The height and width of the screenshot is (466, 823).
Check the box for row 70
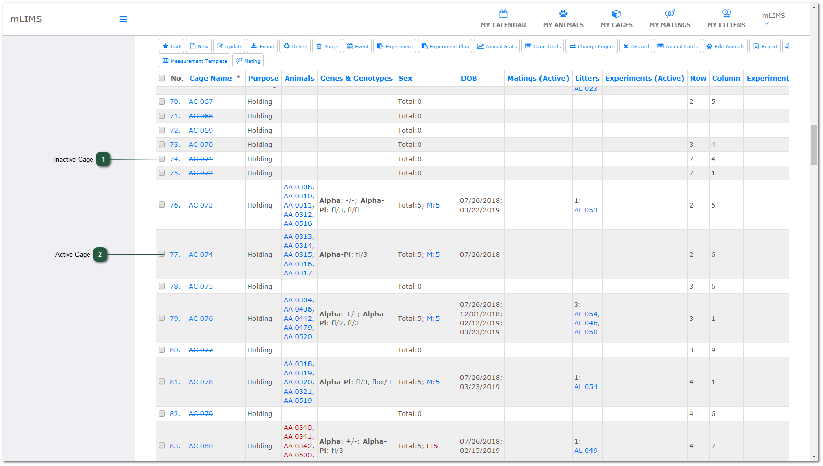click(162, 101)
